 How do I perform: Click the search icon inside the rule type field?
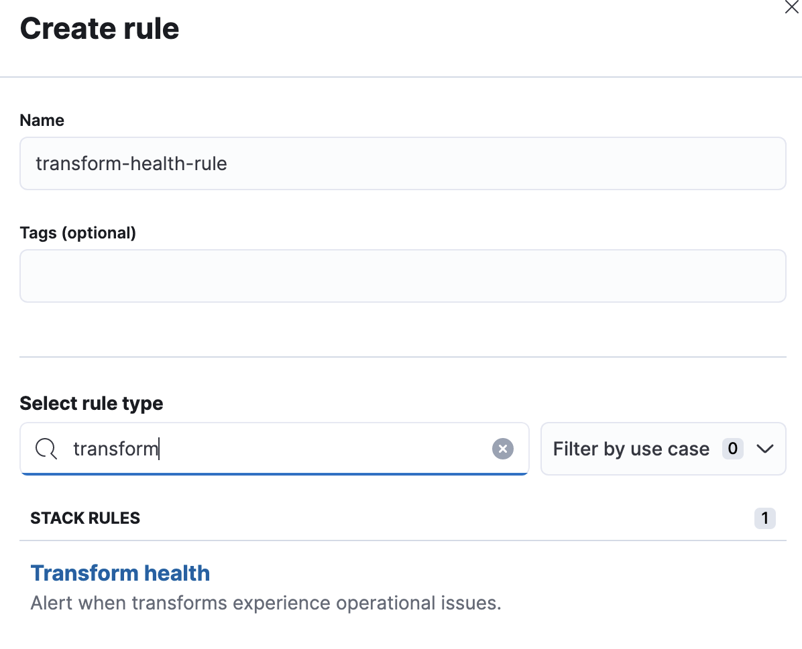45,449
